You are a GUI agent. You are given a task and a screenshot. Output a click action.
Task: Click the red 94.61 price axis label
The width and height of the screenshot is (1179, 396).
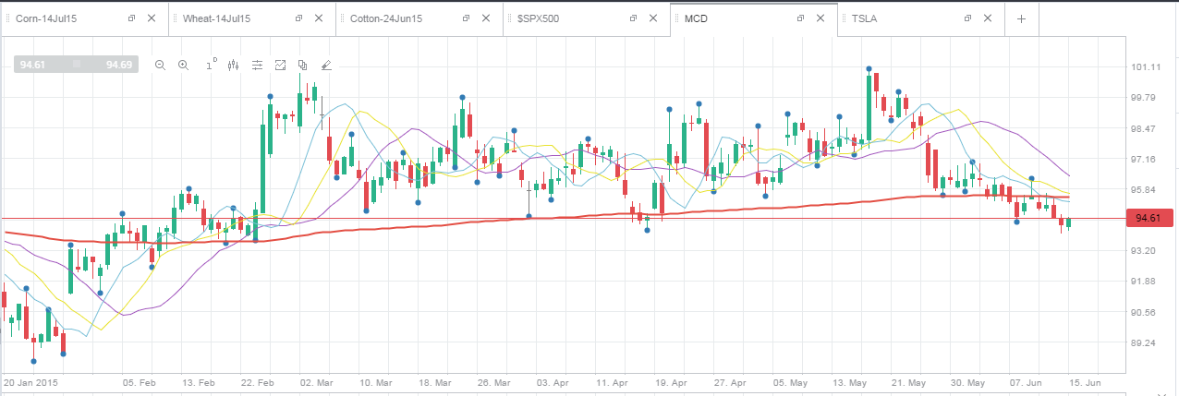(x=1147, y=218)
